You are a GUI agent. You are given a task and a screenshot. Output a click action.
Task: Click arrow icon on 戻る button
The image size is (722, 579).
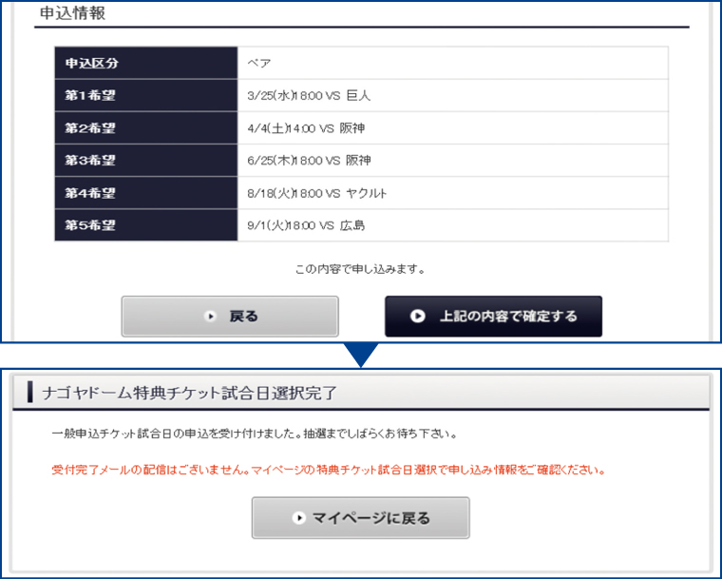point(211,317)
